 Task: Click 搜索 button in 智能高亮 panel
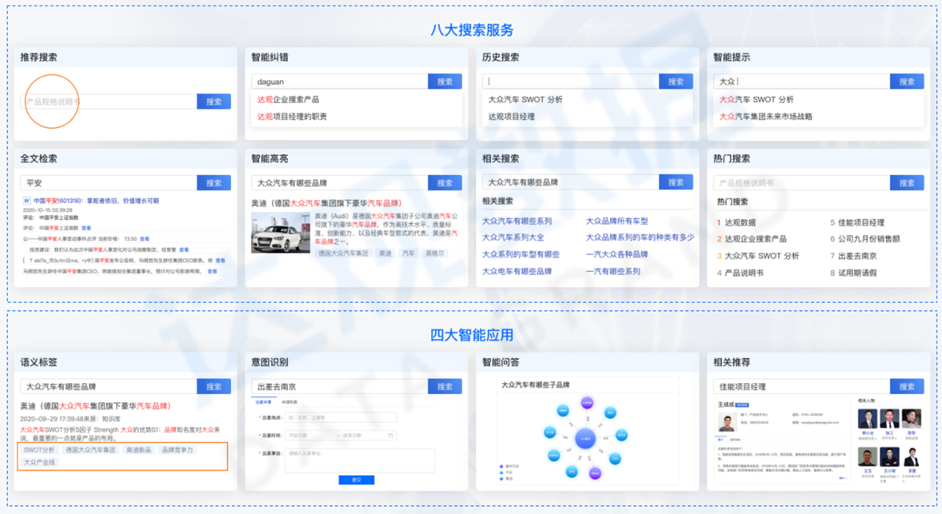click(x=445, y=183)
